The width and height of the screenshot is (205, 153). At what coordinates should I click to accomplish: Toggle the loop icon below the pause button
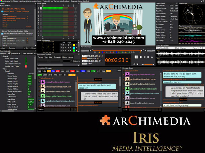pos(134,64)
